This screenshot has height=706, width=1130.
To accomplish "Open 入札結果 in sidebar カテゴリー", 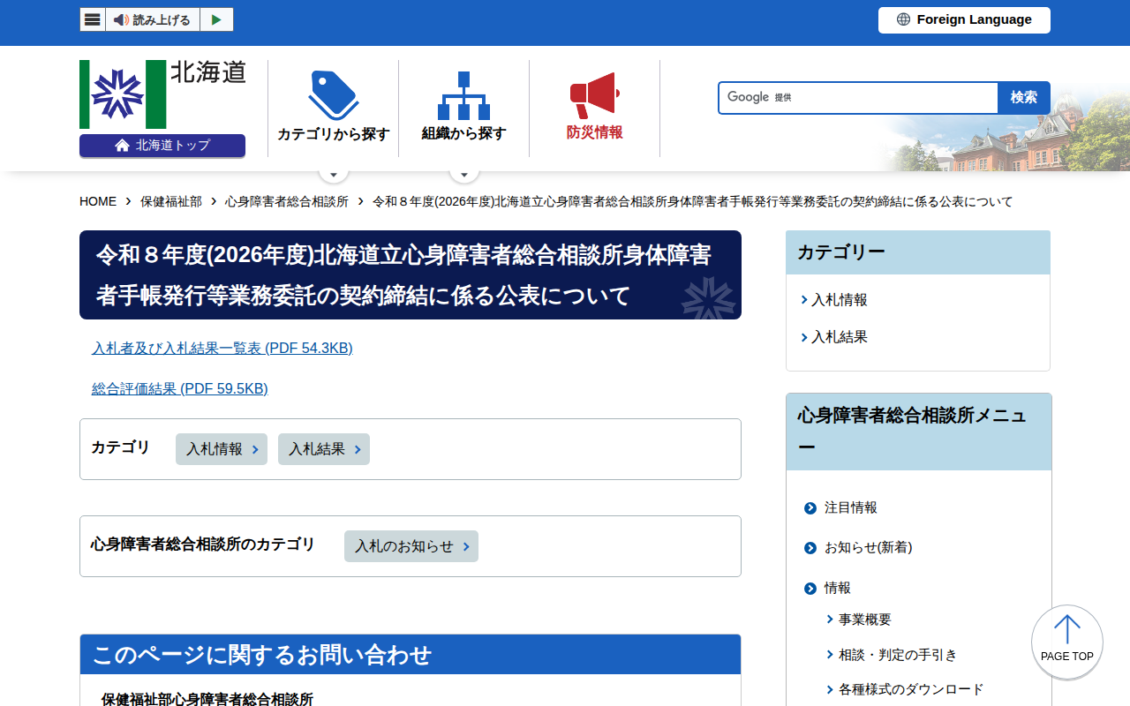I will pyautogui.click(x=840, y=337).
